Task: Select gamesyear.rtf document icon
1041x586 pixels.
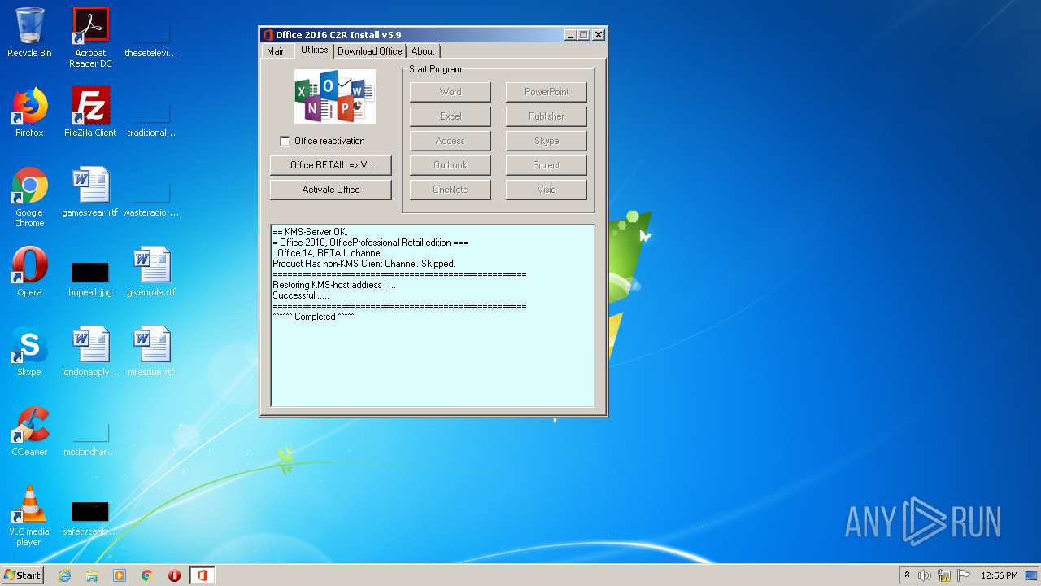Action: pyautogui.click(x=90, y=192)
